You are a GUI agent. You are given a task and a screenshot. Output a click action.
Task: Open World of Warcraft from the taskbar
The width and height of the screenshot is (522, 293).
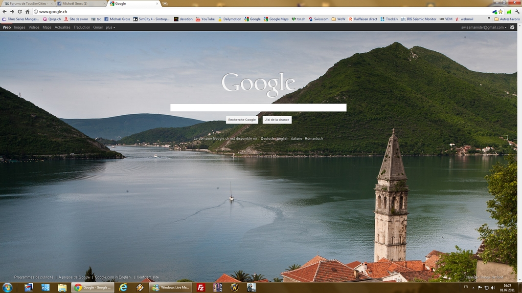[234, 287]
